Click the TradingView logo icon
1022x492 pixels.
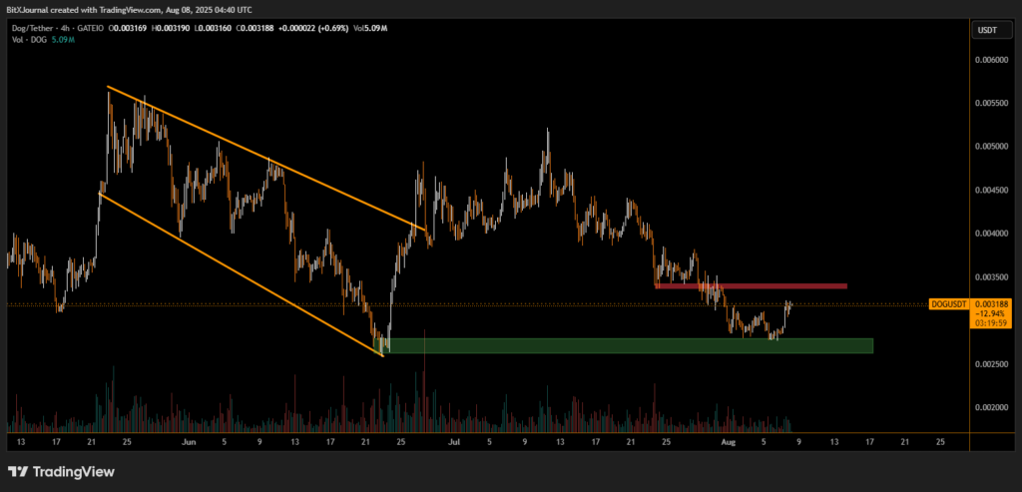click(x=19, y=471)
